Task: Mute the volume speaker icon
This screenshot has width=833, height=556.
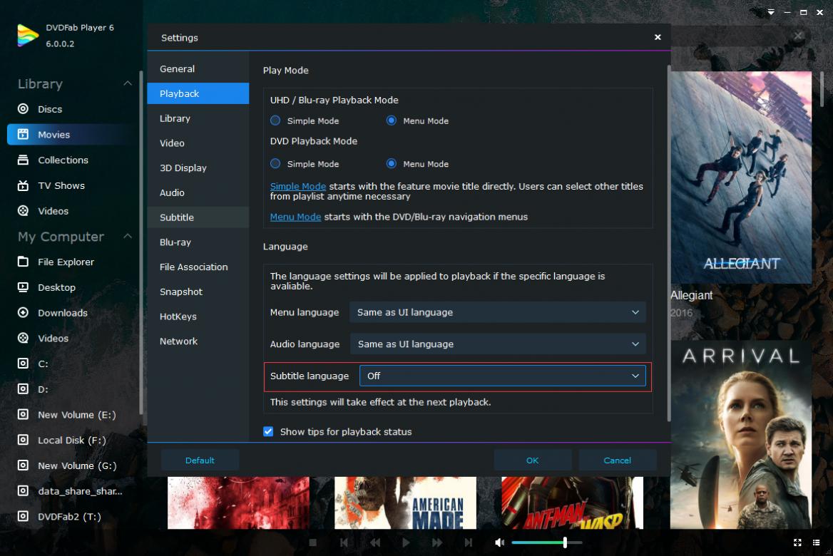Action: 499,542
